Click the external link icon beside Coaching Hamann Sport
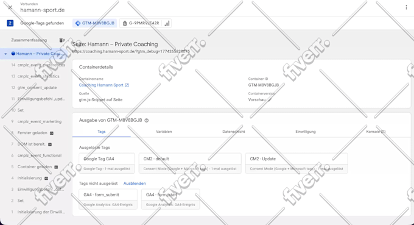414x225 pixels. click(x=127, y=85)
